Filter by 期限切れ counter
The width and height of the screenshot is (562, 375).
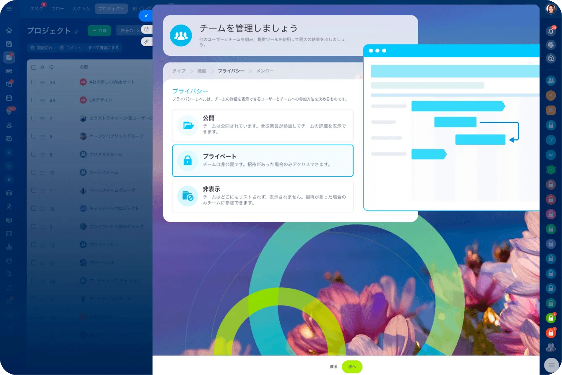[x=42, y=48]
